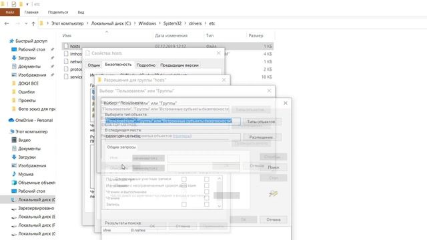Open the recent locations dropdown arrow
427x240 pixels.
click(26, 24)
